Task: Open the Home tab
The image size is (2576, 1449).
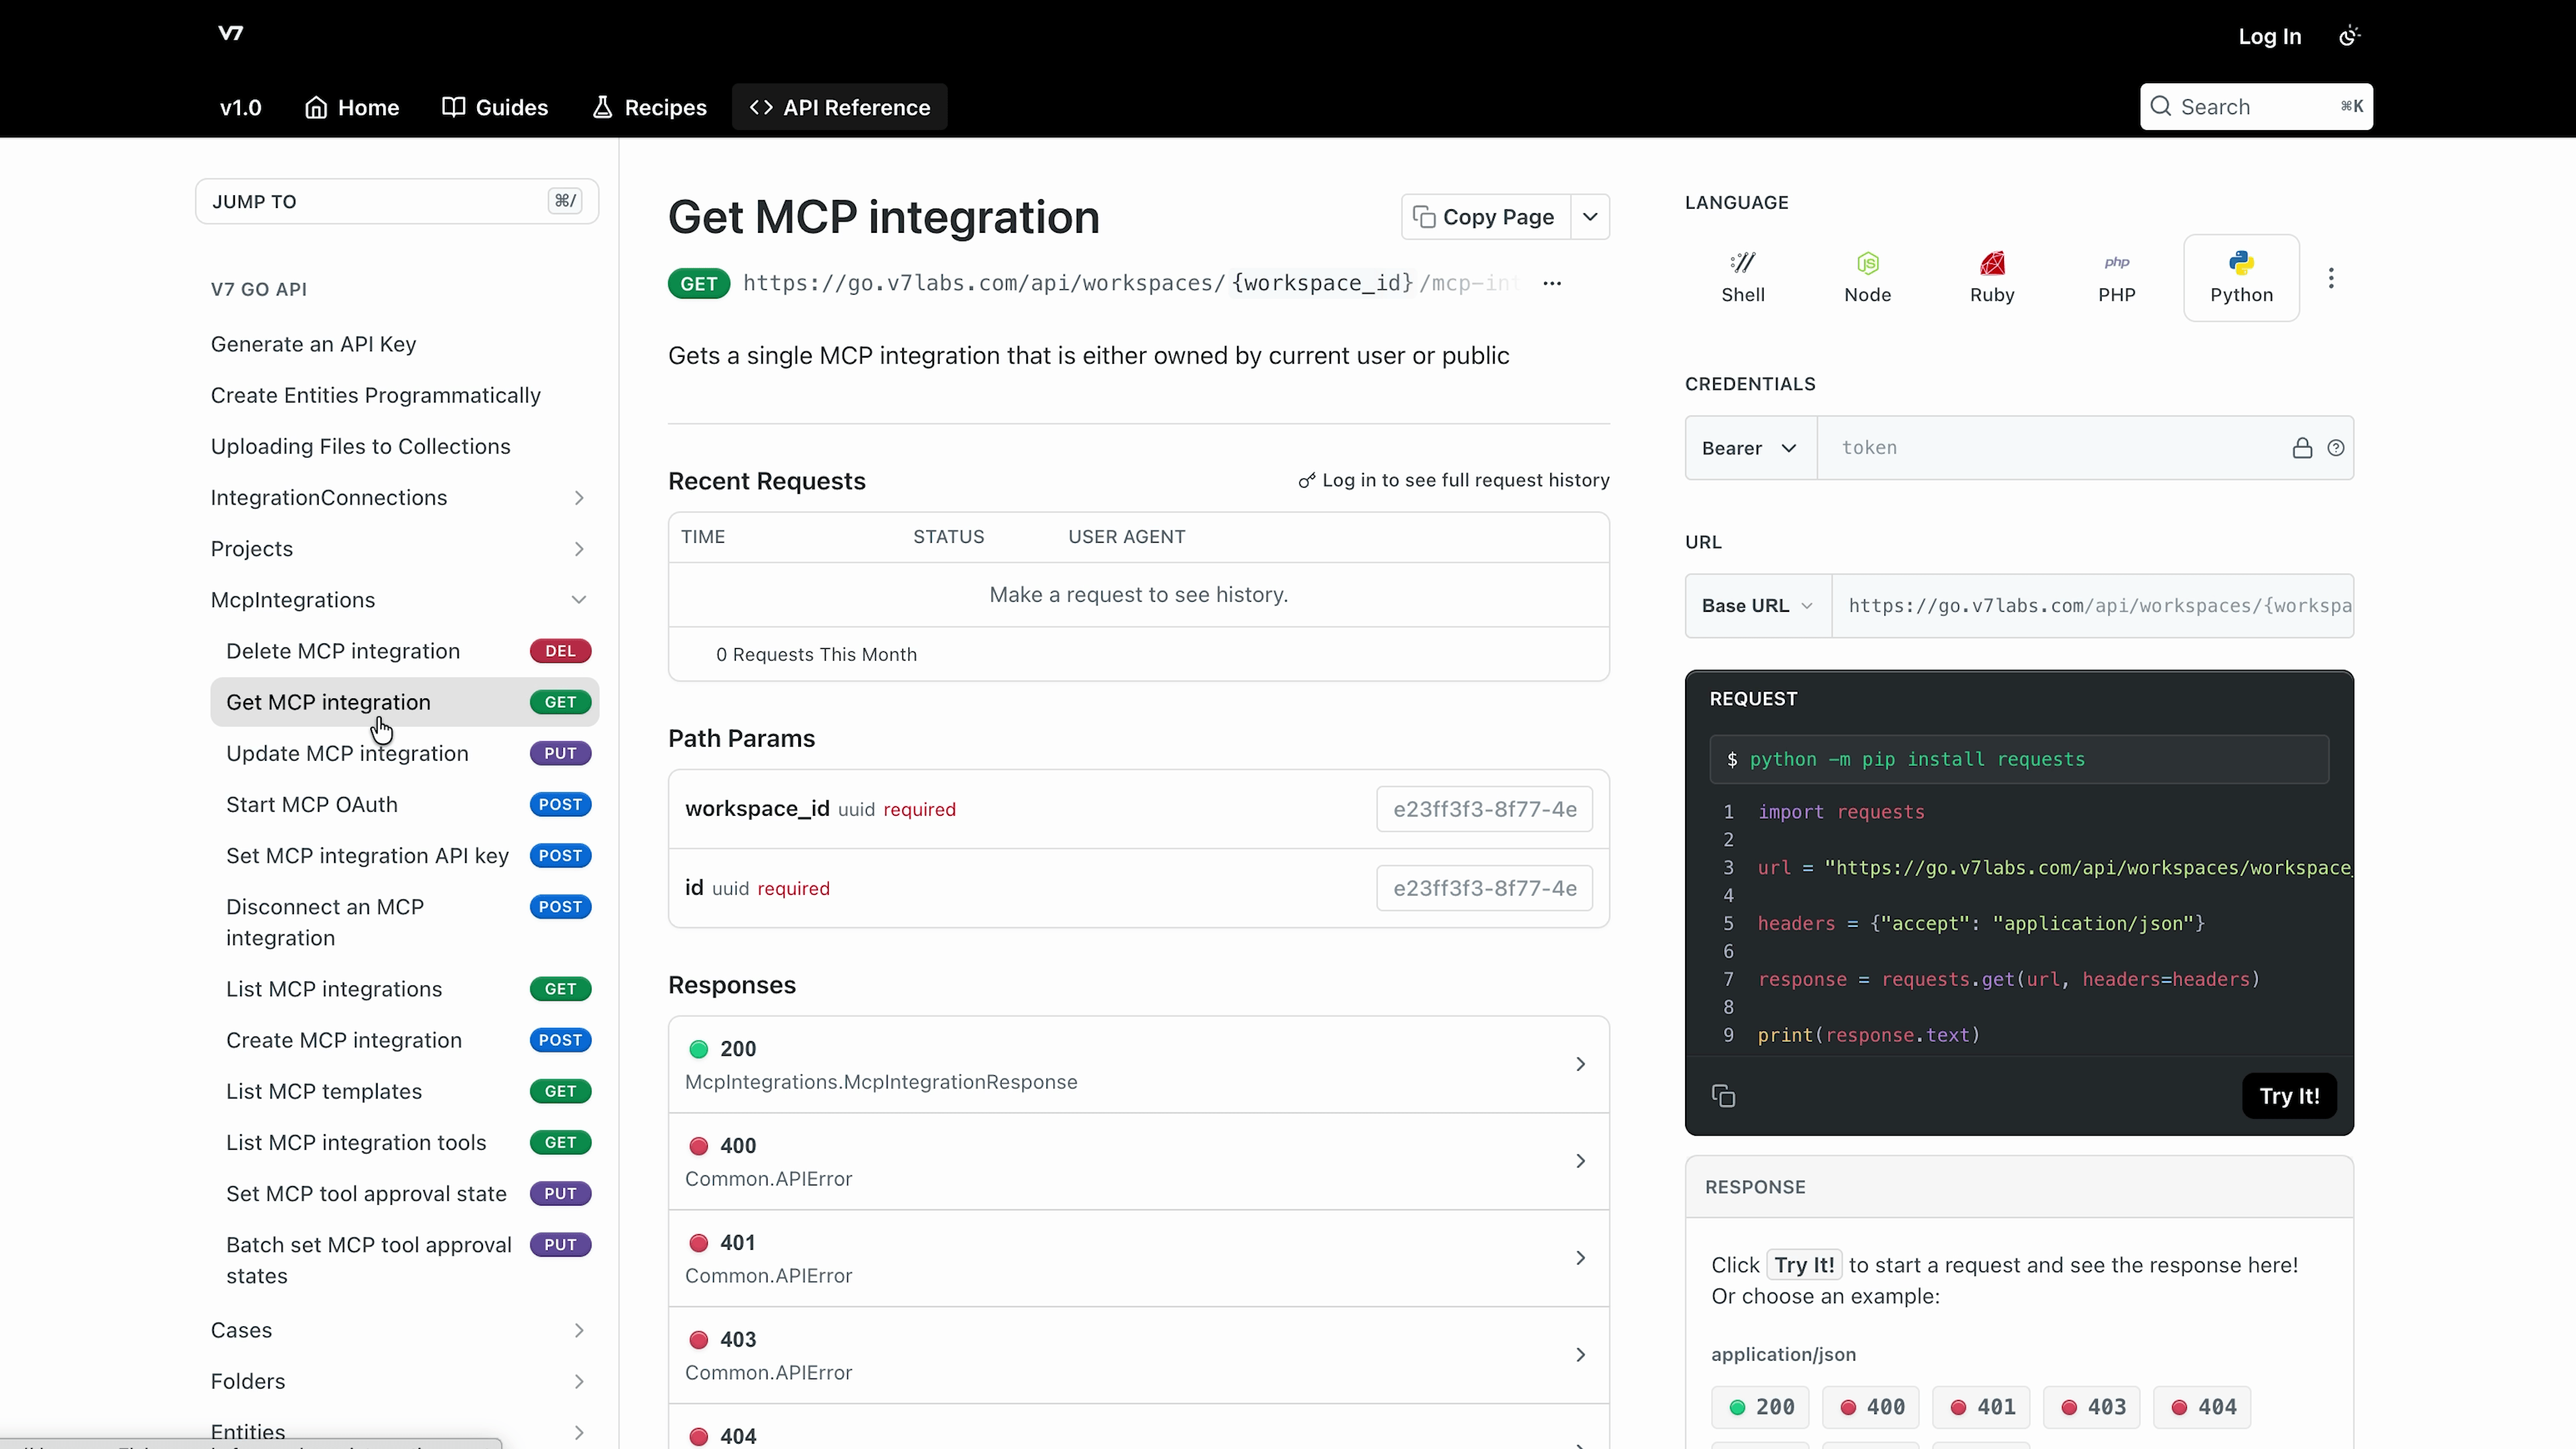Action: (x=352, y=107)
